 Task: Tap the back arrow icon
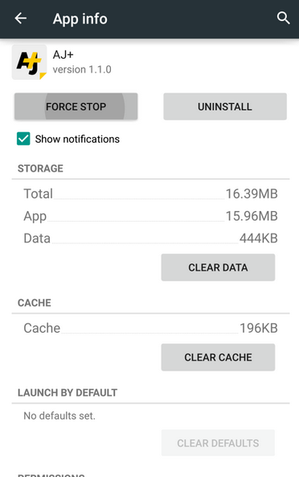point(21,19)
